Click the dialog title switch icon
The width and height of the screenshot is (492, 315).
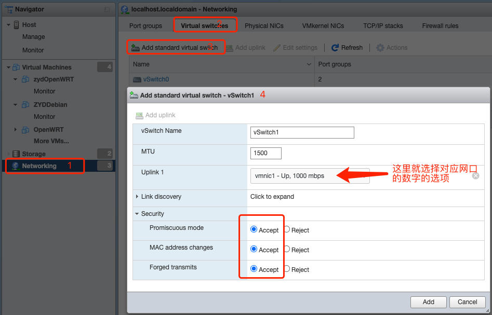[x=134, y=95]
